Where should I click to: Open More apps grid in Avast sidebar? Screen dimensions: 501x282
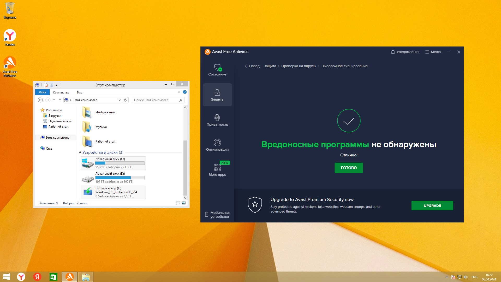tap(217, 170)
